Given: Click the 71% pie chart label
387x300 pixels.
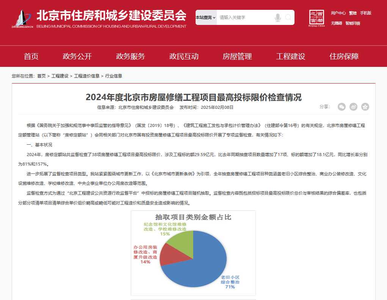Looking at the screenshot, I should (x=230, y=287).
